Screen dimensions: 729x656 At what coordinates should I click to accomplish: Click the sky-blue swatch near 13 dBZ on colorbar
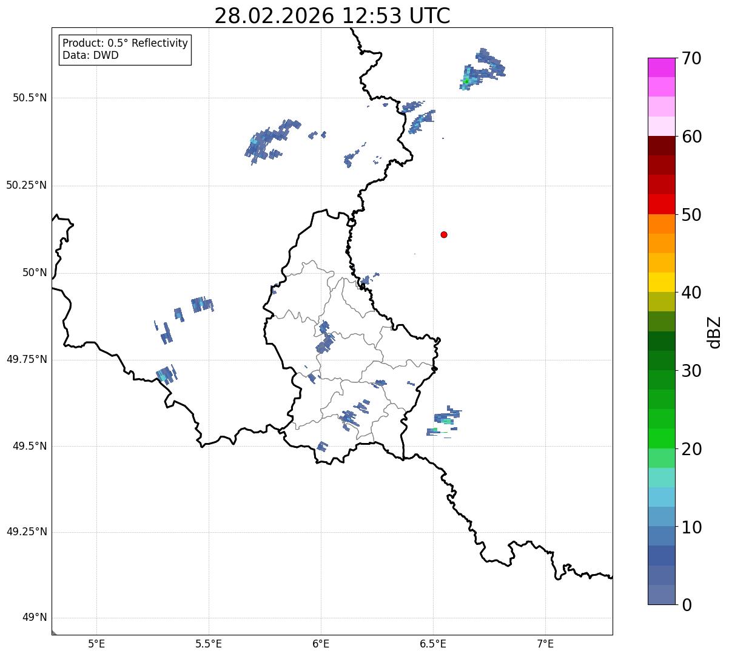(662, 497)
